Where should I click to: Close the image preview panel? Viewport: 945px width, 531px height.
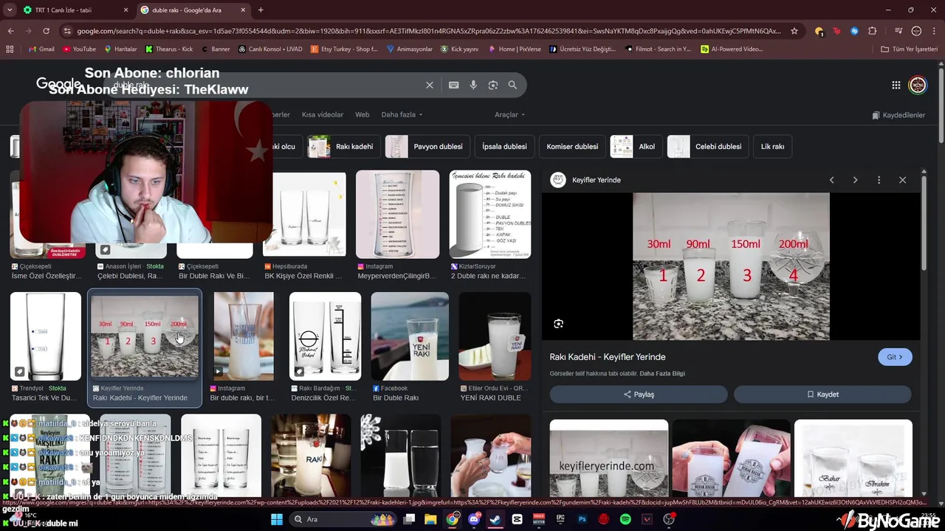point(902,180)
